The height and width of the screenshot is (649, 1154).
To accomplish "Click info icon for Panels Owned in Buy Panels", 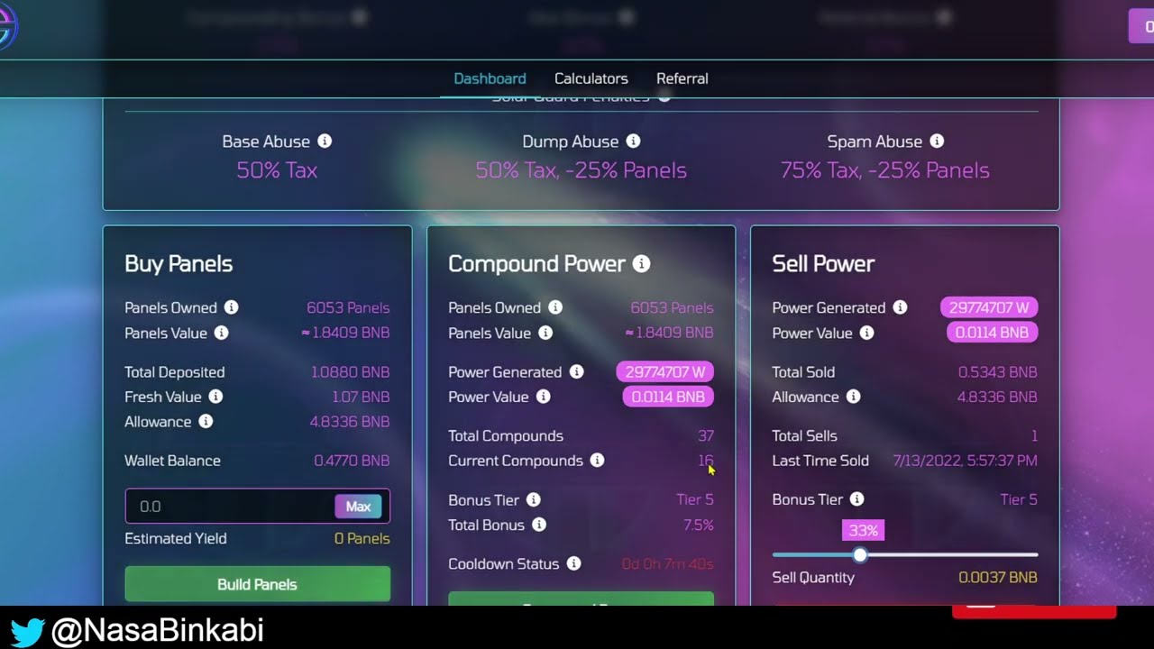I will point(231,307).
